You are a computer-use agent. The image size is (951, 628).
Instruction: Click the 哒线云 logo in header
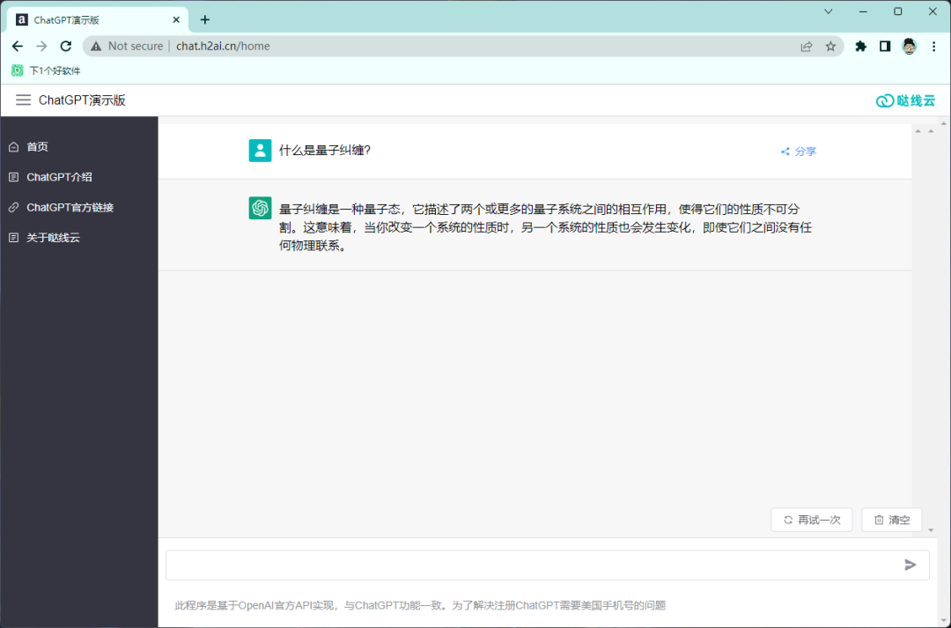(x=905, y=100)
